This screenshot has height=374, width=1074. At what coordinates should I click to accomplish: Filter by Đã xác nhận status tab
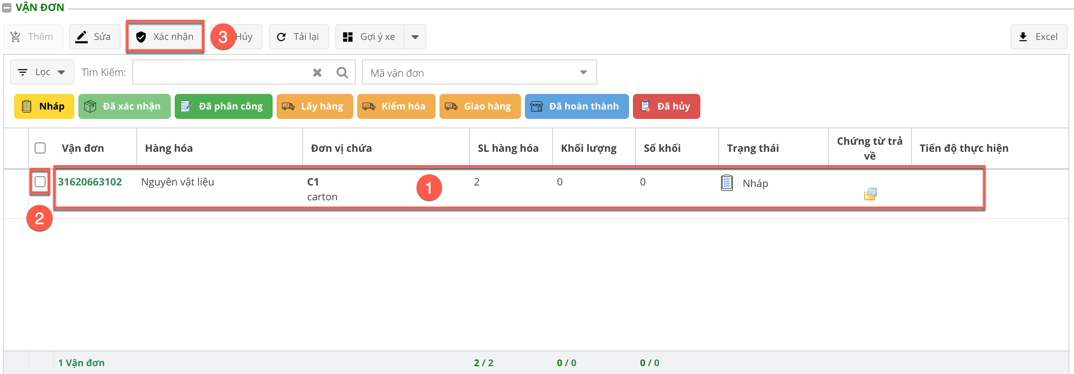[x=124, y=106]
